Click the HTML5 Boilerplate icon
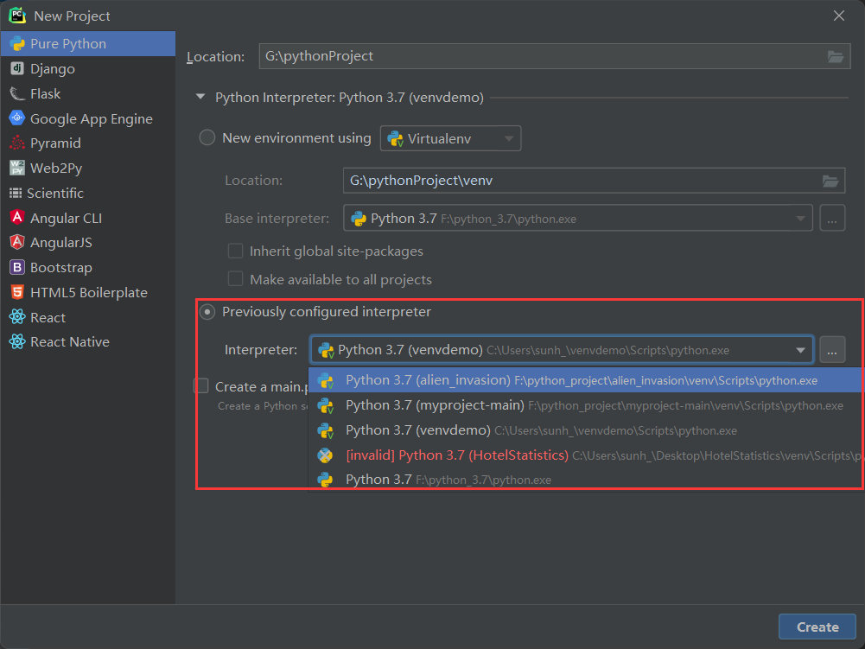The image size is (865, 649). coord(17,292)
